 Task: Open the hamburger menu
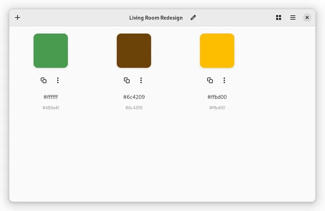(x=292, y=17)
